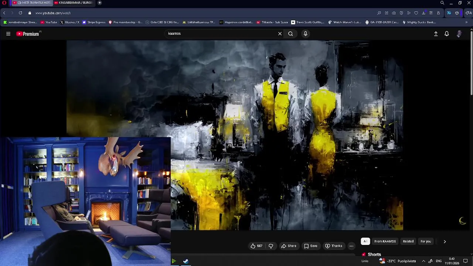View site security lock info
473x266 pixels.
tap(30, 13)
